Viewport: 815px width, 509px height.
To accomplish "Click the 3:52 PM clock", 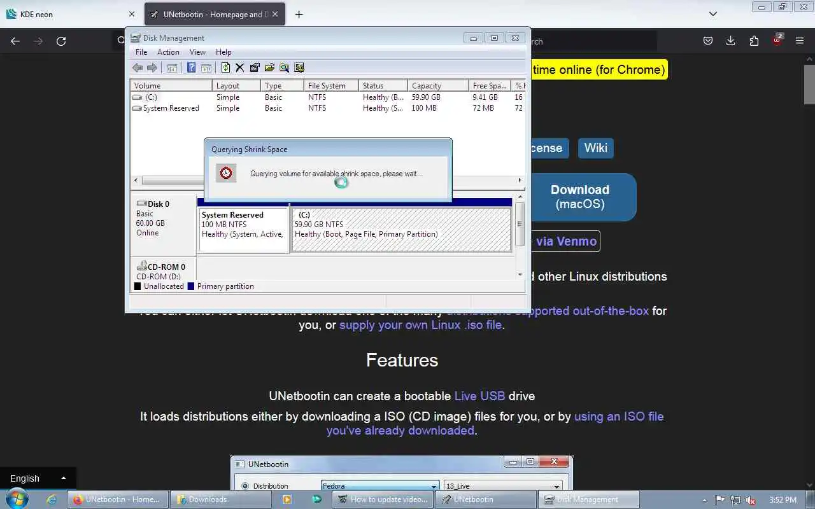I will pyautogui.click(x=783, y=500).
